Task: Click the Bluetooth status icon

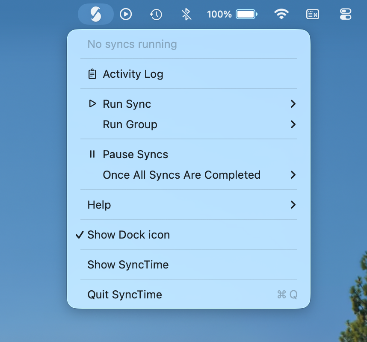Action: click(x=186, y=15)
